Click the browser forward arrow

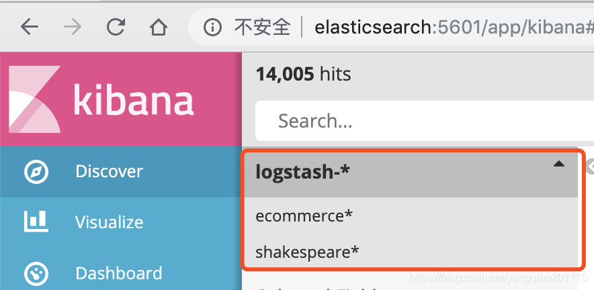point(73,27)
